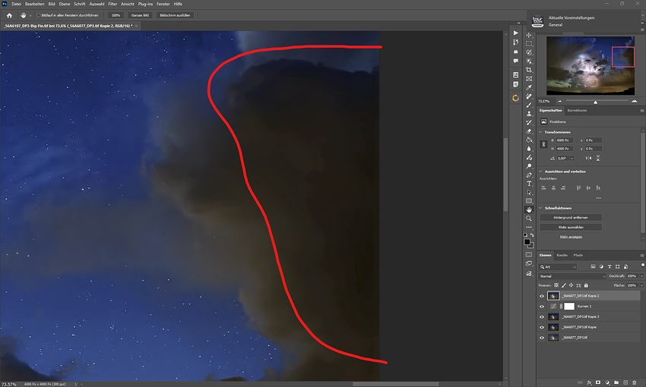Screen dimensions: 646x387
Task: Pick the Type (T) tool
Action: point(529,183)
